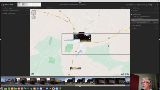Click the selected images count status text
160x90 pixels.
(x=72, y=5)
